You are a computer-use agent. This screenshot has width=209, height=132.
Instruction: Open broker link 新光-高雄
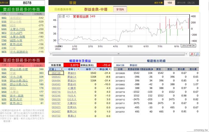click(17, 96)
